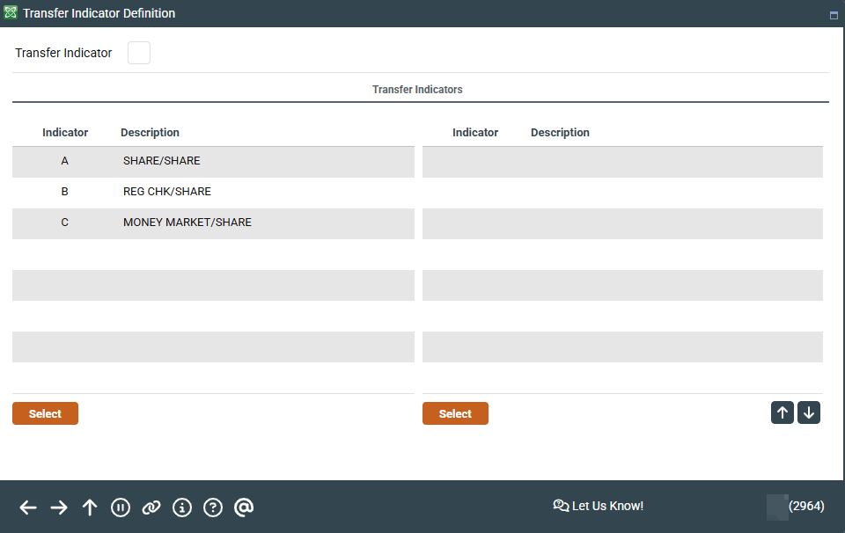Open help with the question mark icon
Viewport: 845px width, 533px height.
tap(213, 507)
